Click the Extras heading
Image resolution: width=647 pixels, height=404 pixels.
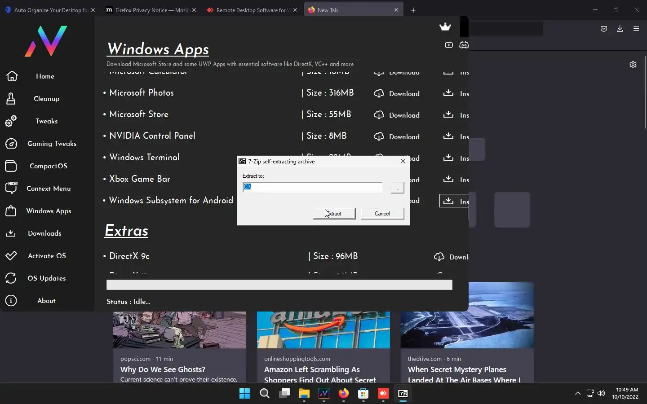coord(126,231)
